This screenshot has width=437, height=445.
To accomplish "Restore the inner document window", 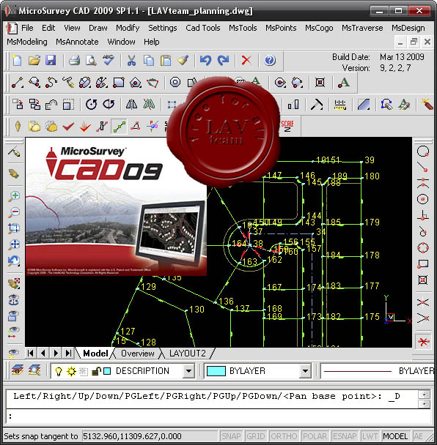I will 414,42.
